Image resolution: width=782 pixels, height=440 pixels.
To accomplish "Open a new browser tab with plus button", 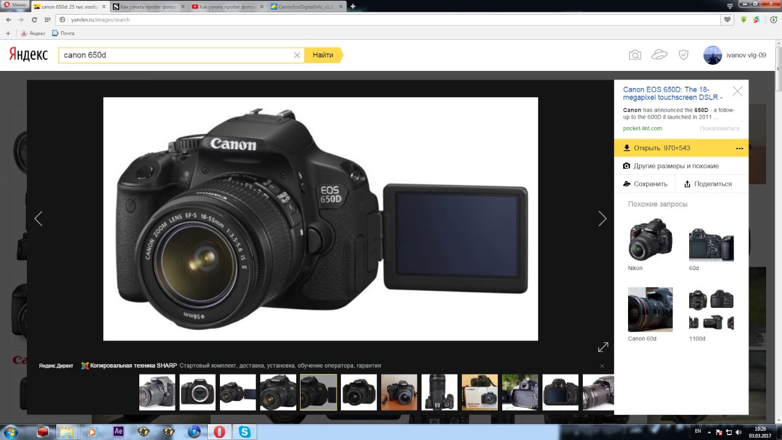I will pos(353,6).
